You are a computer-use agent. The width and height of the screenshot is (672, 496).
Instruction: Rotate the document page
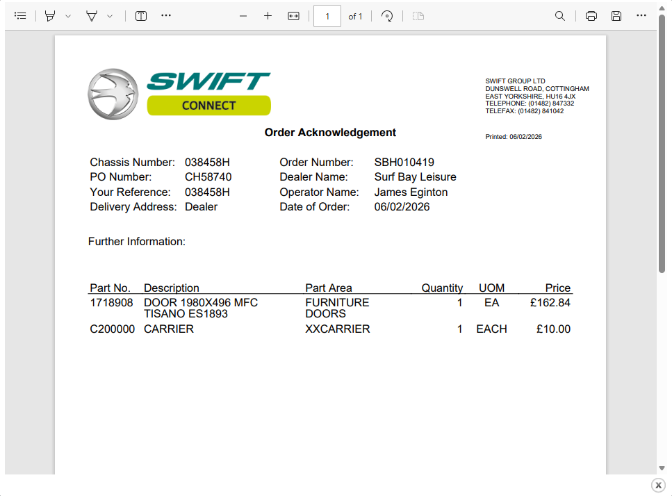[387, 16]
